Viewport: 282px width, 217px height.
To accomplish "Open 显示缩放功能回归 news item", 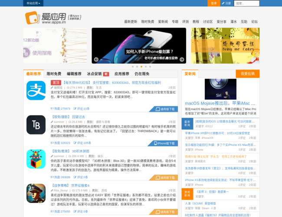I will point(220,145).
